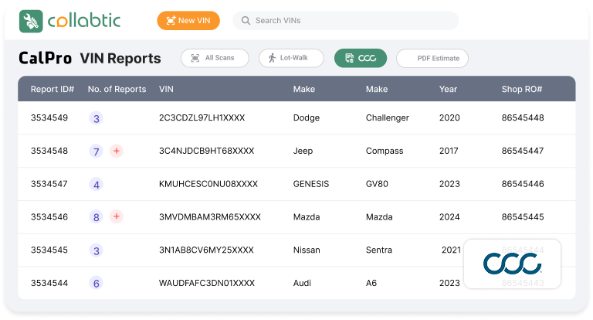Click report count badge 8 for Mazda
Screen dimensions: 593x320
(97, 217)
